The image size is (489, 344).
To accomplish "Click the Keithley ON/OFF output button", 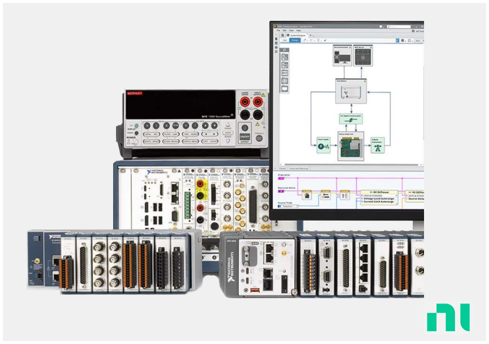I will point(245,137).
